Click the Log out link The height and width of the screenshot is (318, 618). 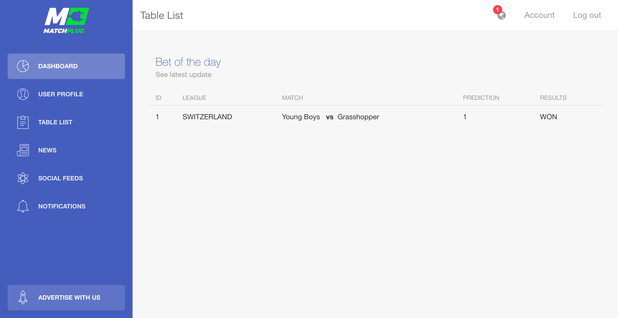(x=587, y=15)
